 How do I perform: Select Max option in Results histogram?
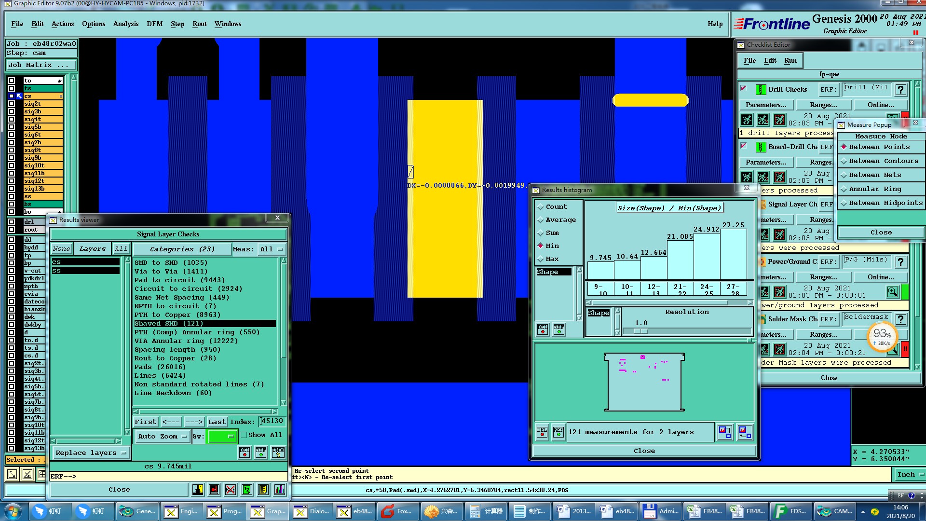click(x=548, y=259)
